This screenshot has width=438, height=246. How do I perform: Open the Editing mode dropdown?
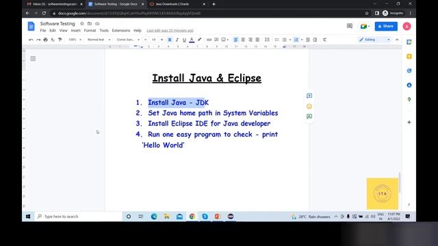(374, 40)
